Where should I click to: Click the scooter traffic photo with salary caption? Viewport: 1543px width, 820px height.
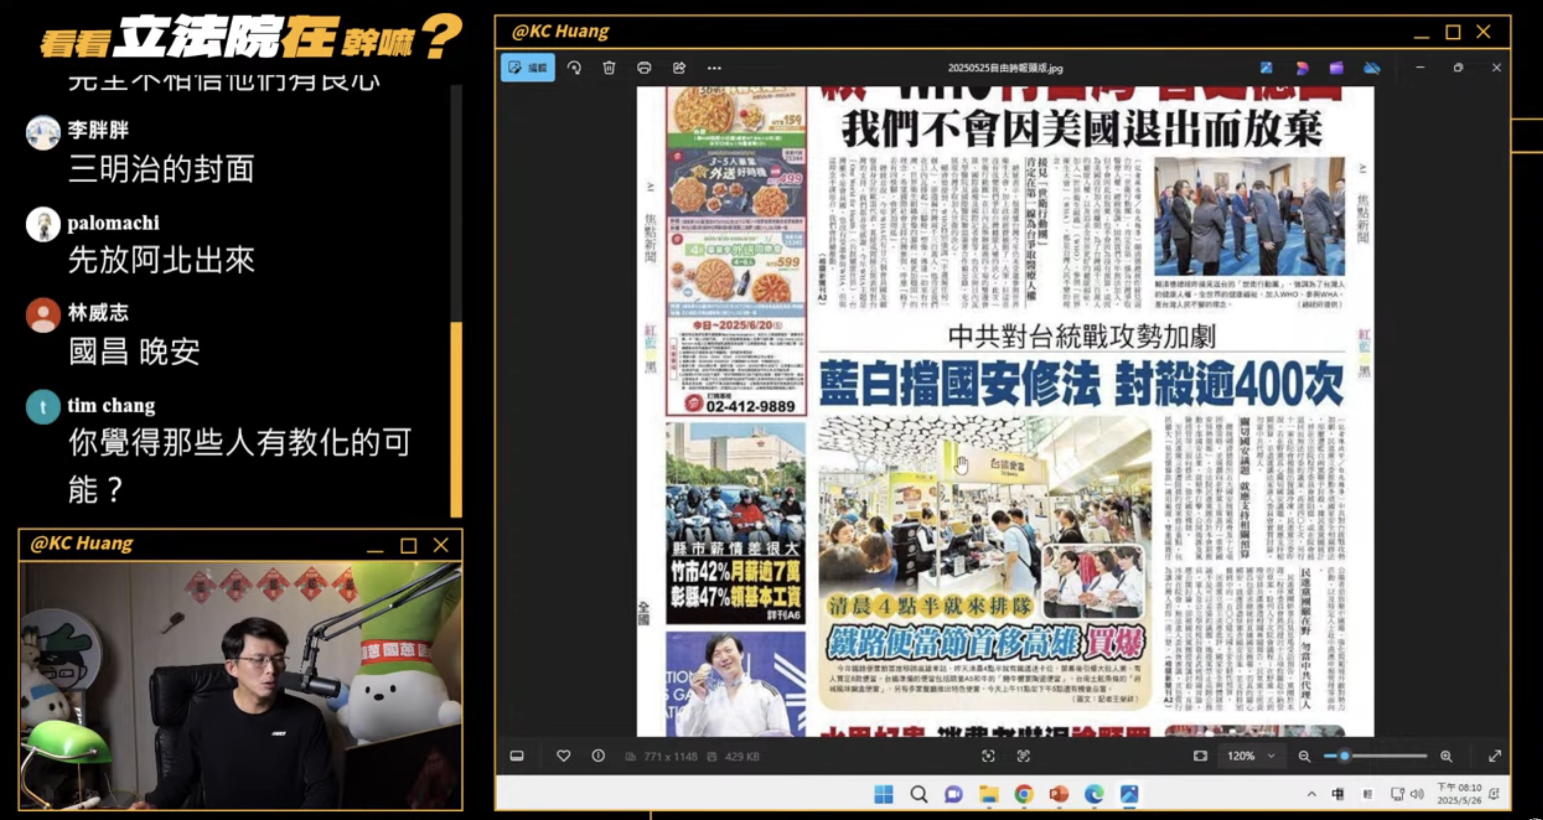[736, 523]
